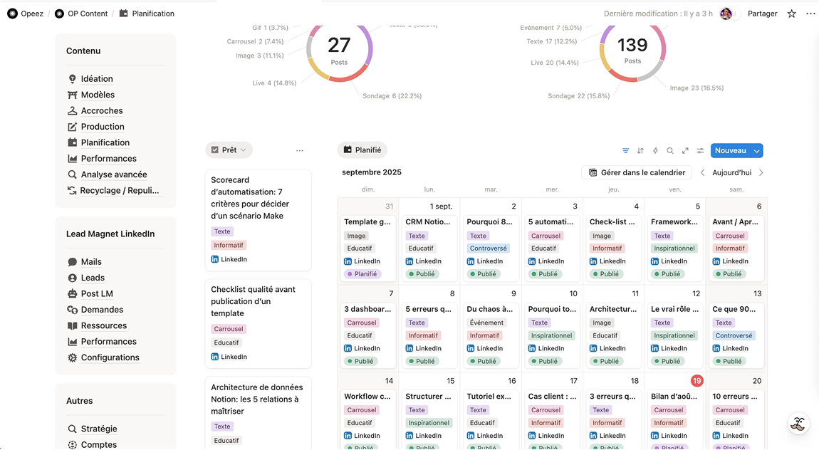
Task: Open Performances in Lead Magnet LinkedIn section
Action: 109,341
